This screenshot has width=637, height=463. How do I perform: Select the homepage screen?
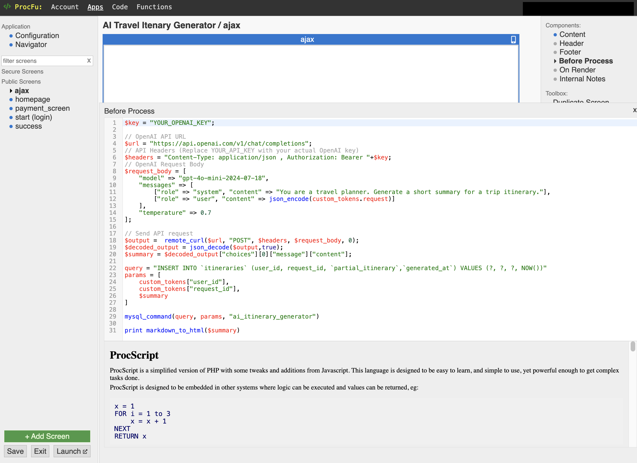click(x=33, y=99)
